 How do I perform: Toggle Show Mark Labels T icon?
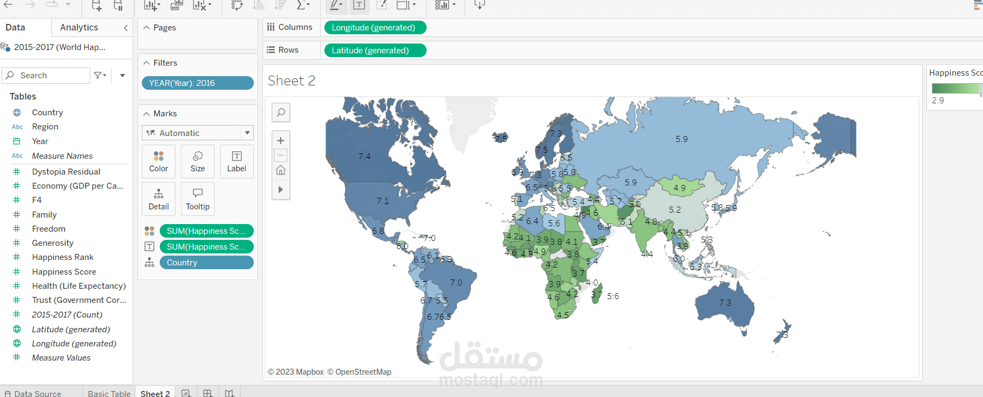click(359, 5)
